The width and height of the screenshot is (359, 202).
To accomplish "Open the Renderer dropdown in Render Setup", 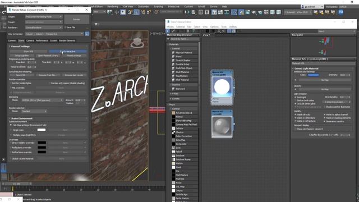I will click(44, 27).
